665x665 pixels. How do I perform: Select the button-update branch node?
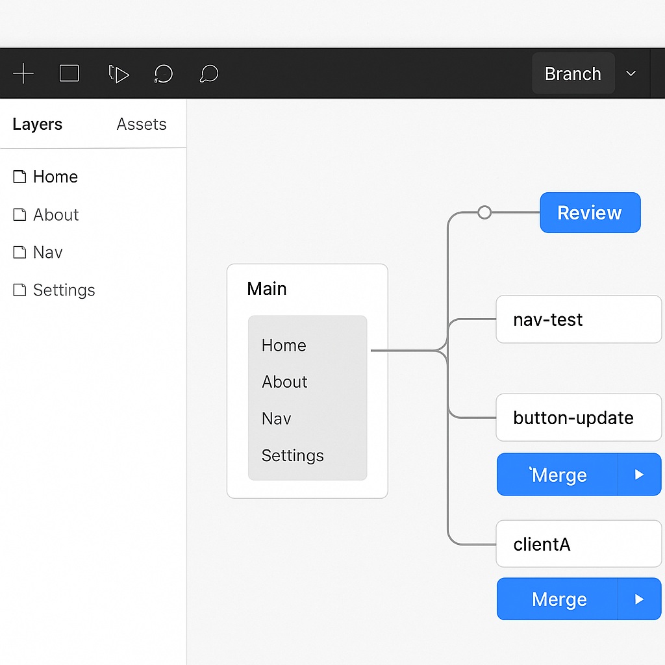[x=578, y=418]
